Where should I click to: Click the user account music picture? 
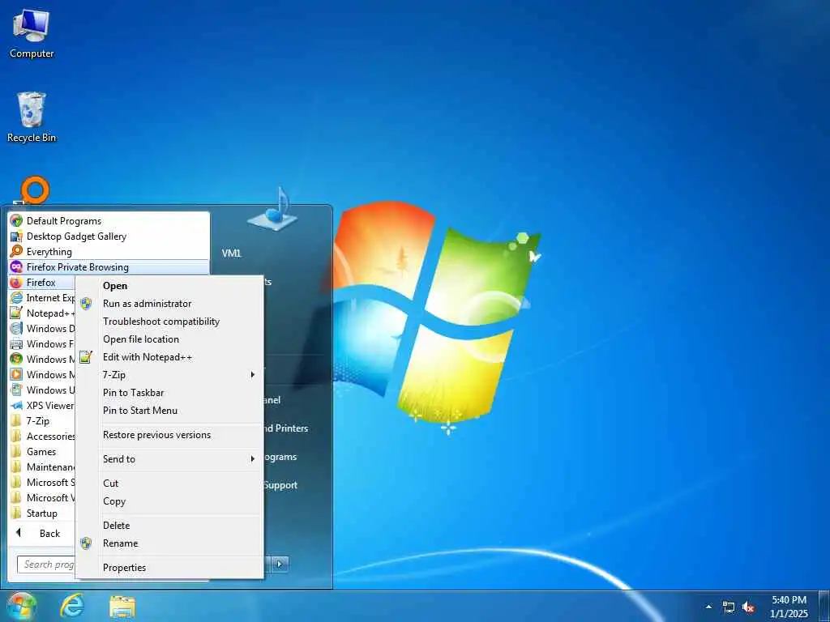[272, 208]
